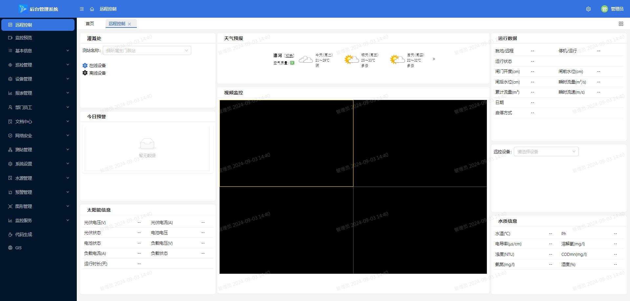This screenshot has width=630, height=301.
Task: Toggle sidebar collapse menu icon
Action: pyautogui.click(x=82, y=9)
